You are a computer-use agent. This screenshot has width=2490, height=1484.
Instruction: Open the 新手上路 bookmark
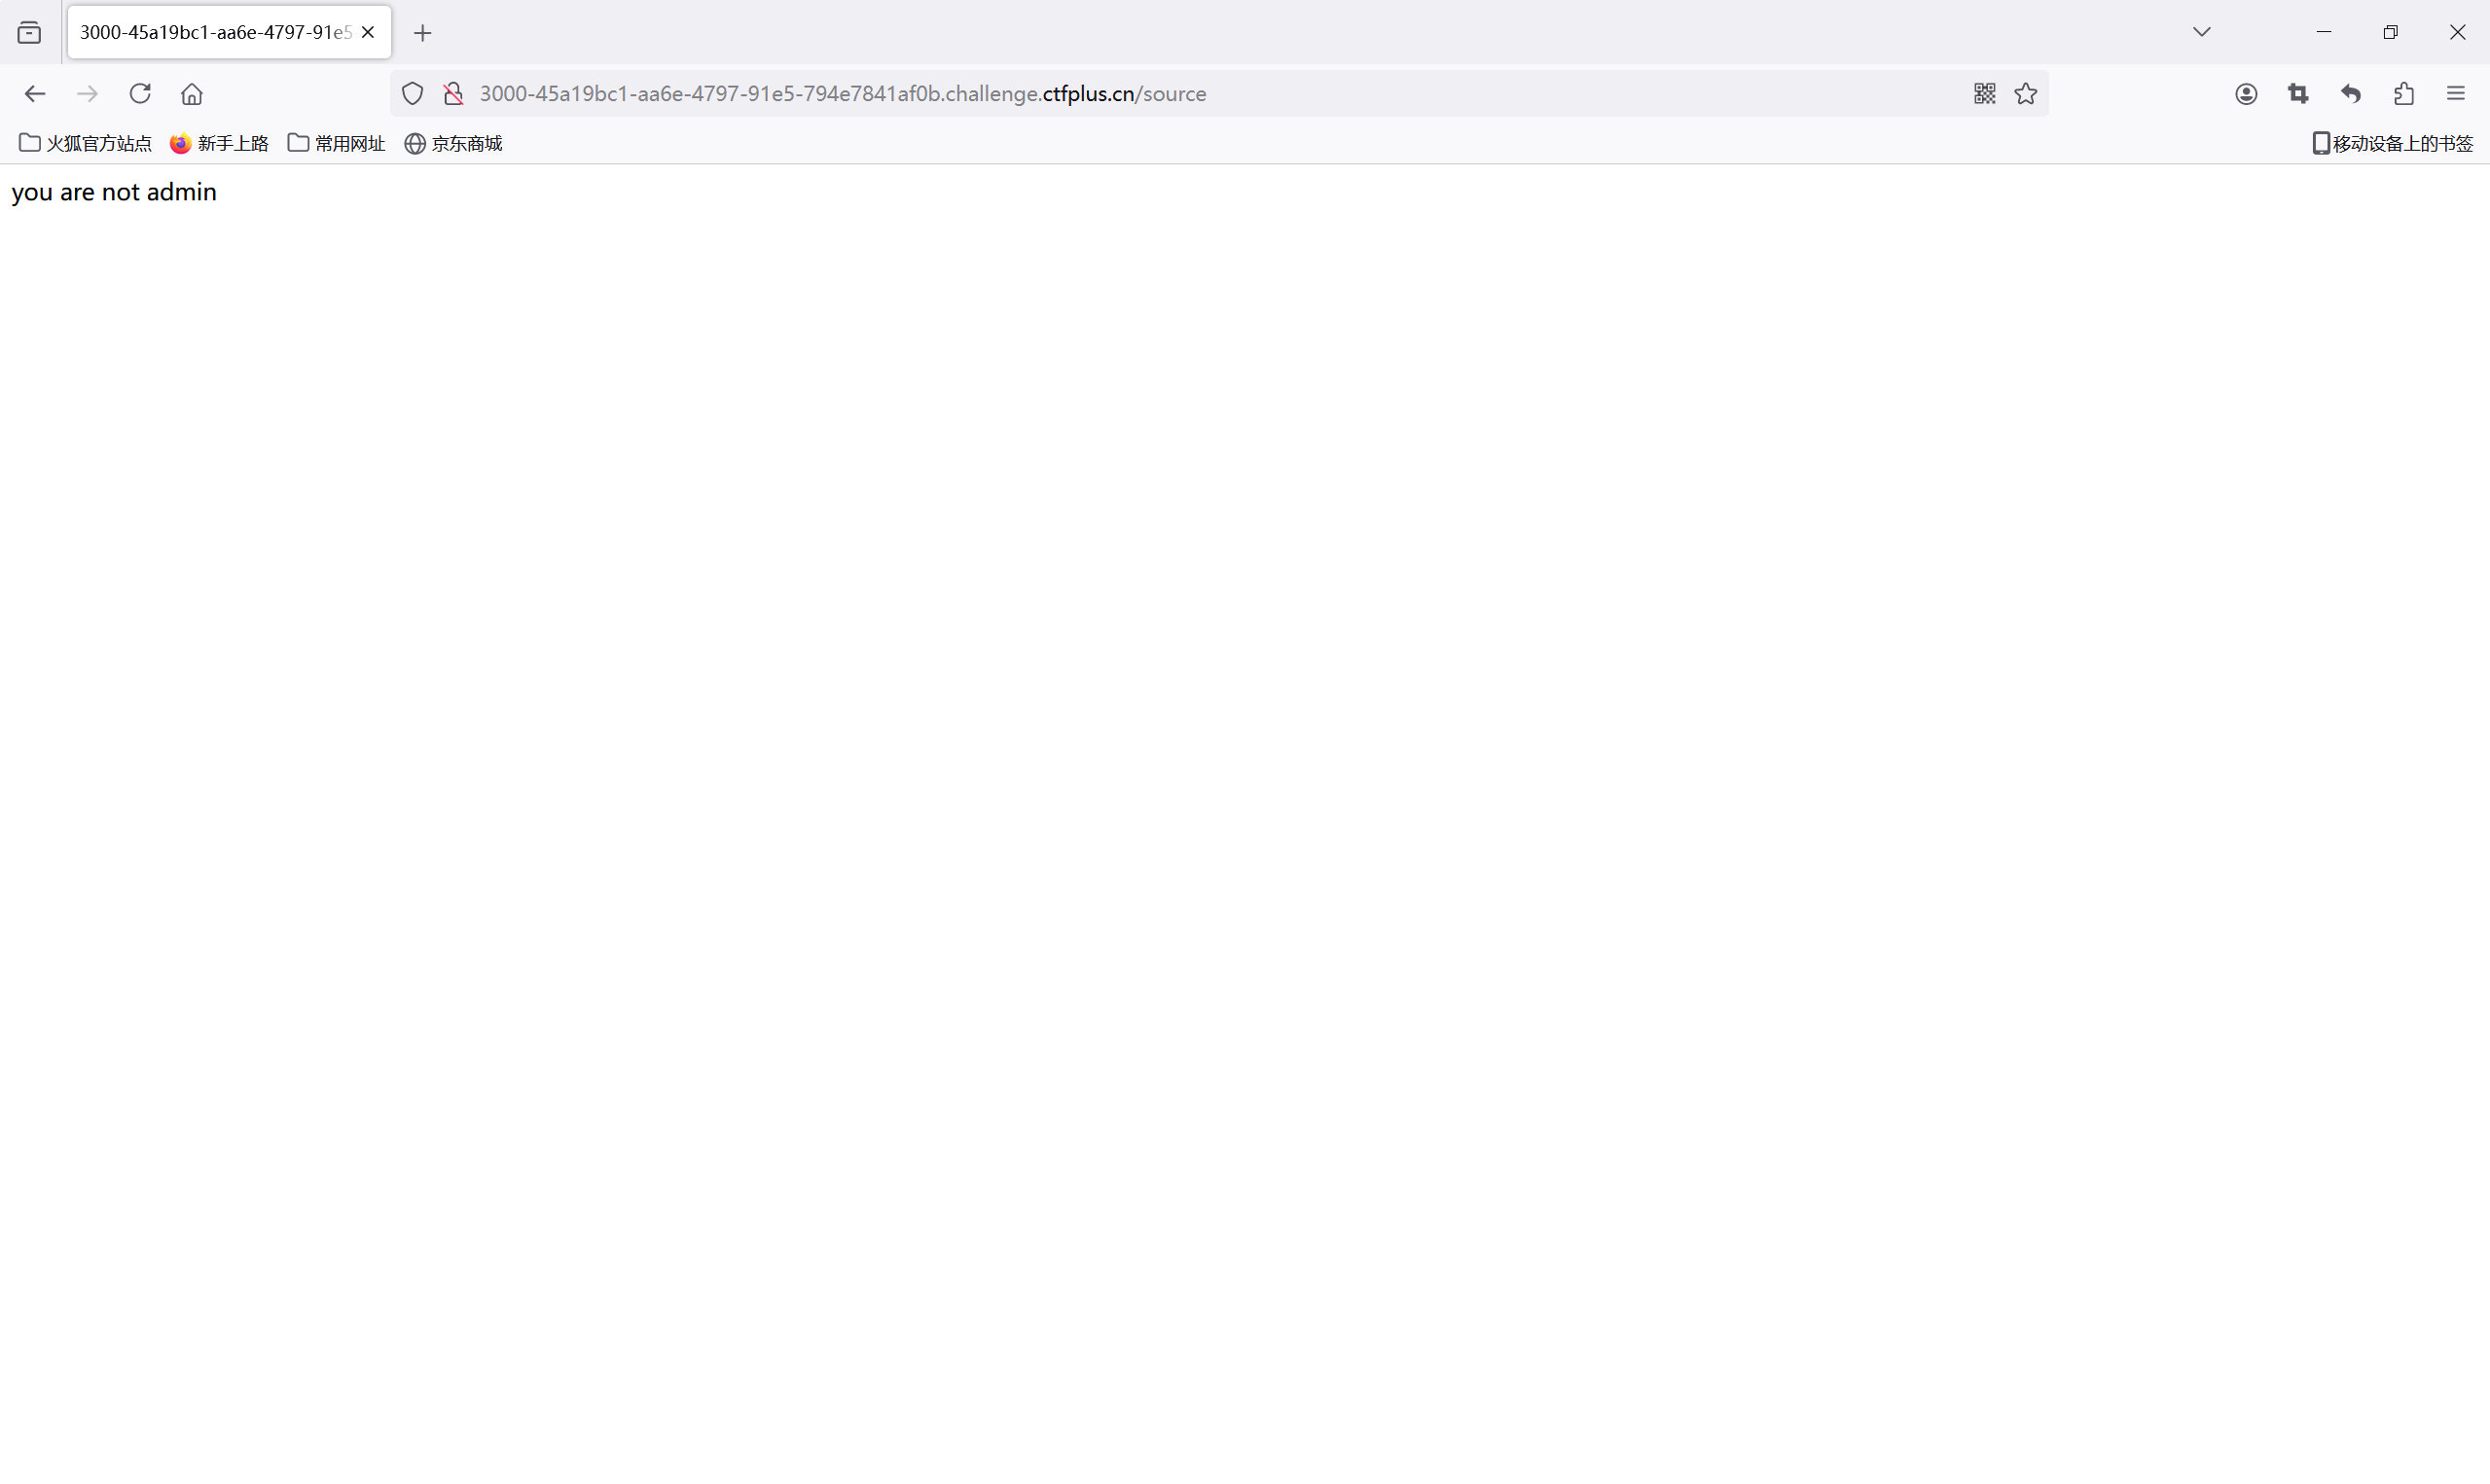click(219, 144)
